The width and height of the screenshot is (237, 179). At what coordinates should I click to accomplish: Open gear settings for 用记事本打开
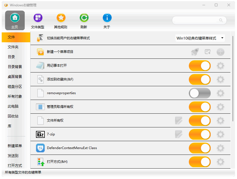pos(221,66)
